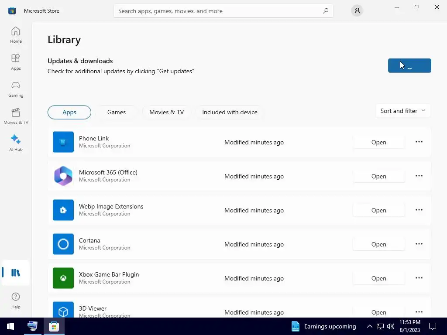Screen dimensions: 447x335
Task: Open the Phone Link app
Action: (x=378, y=142)
